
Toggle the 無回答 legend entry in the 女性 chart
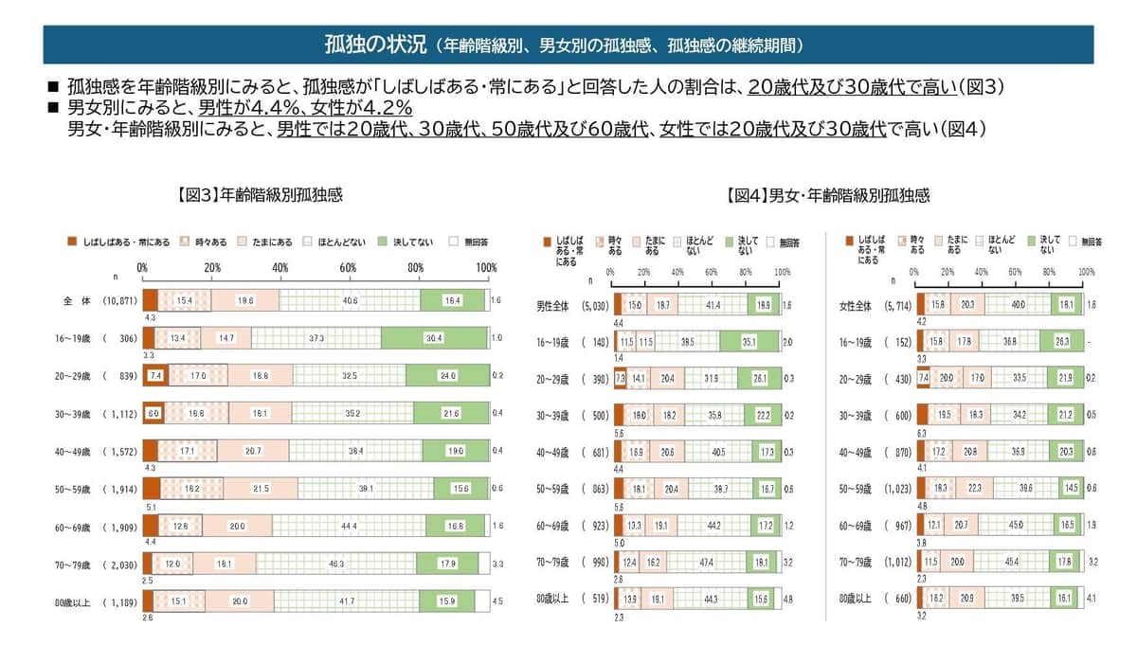pos(1073,242)
